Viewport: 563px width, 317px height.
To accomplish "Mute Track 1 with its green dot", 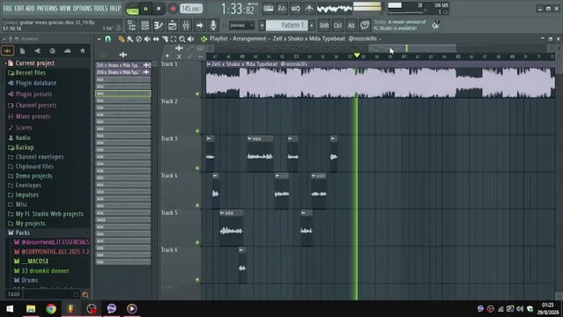I will [197, 94].
